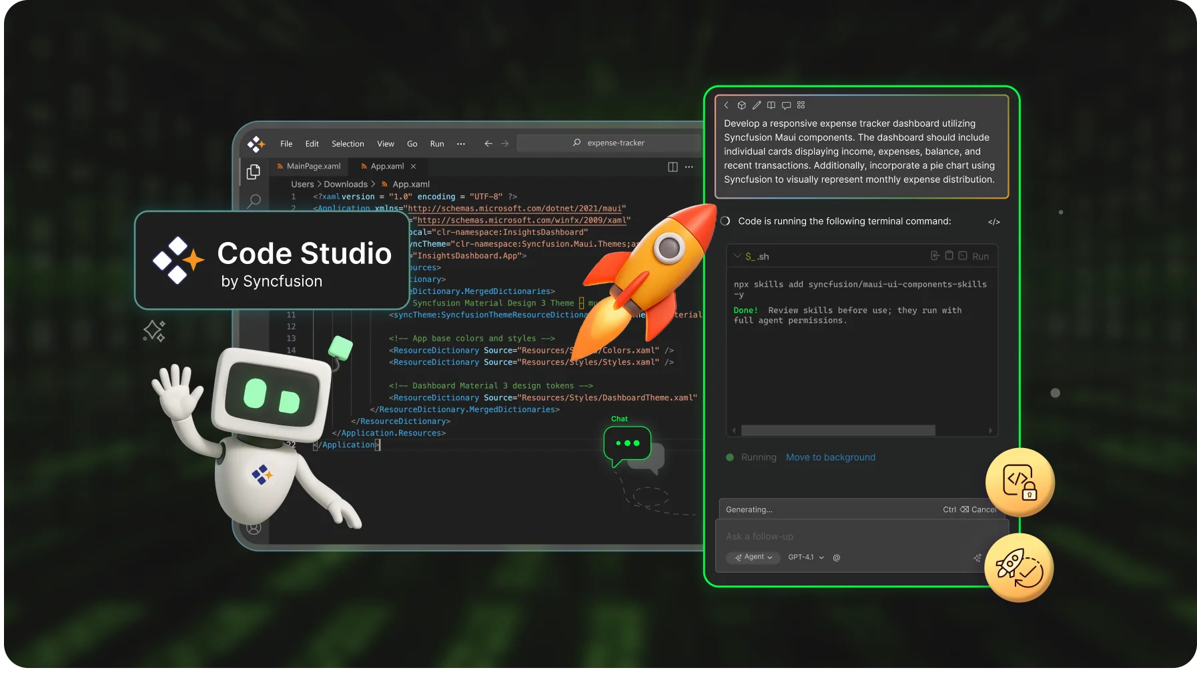Viewport: 1197px width, 674px height.
Task: Click terminal scrollbar right arrow
Action: tap(991, 431)
